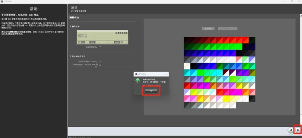Image resolution: width=302 pixels, height=138 pixels.
Task: Click the vertical scrollbar at right window edge
Action: pos(301,69)
